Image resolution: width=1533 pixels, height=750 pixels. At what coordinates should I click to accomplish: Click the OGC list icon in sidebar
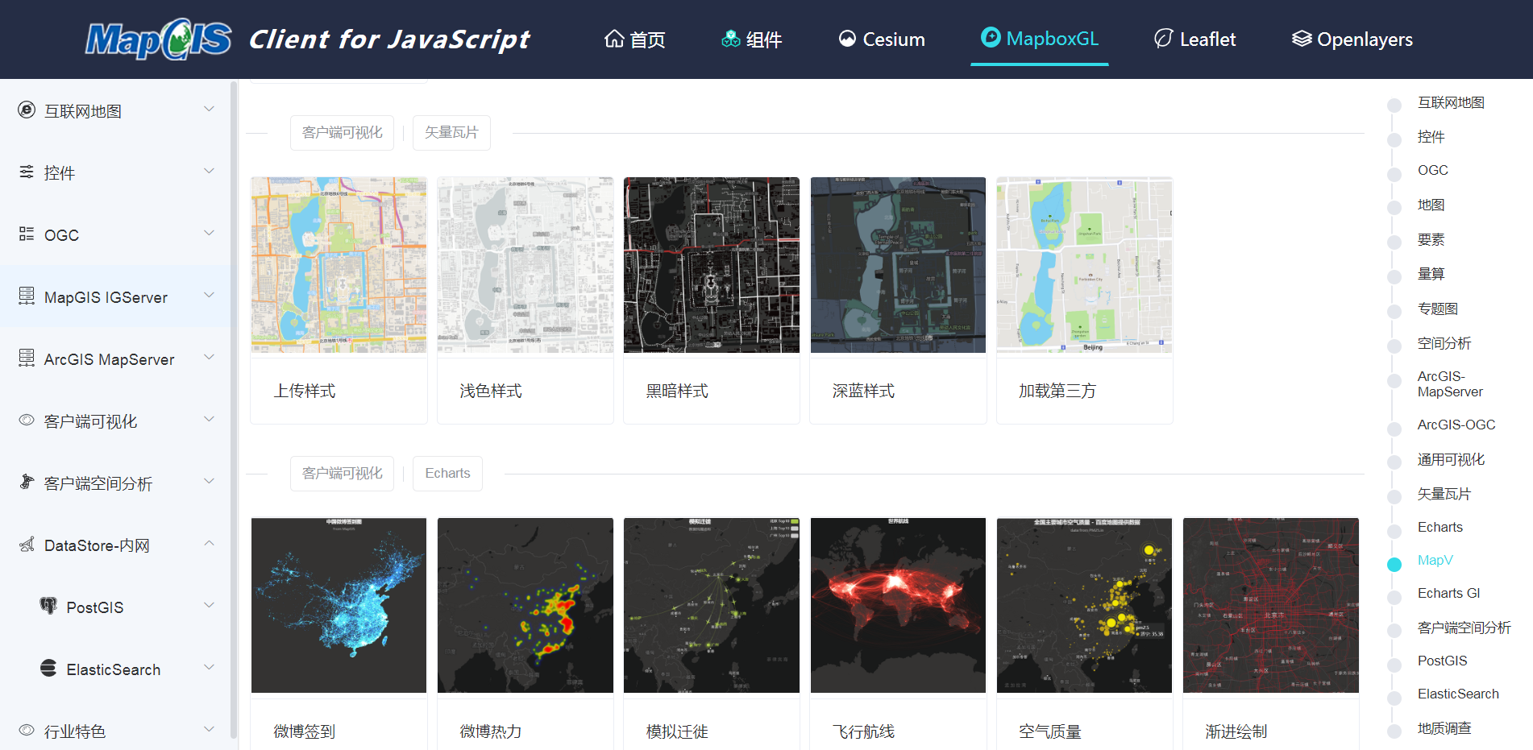(27, 234)
